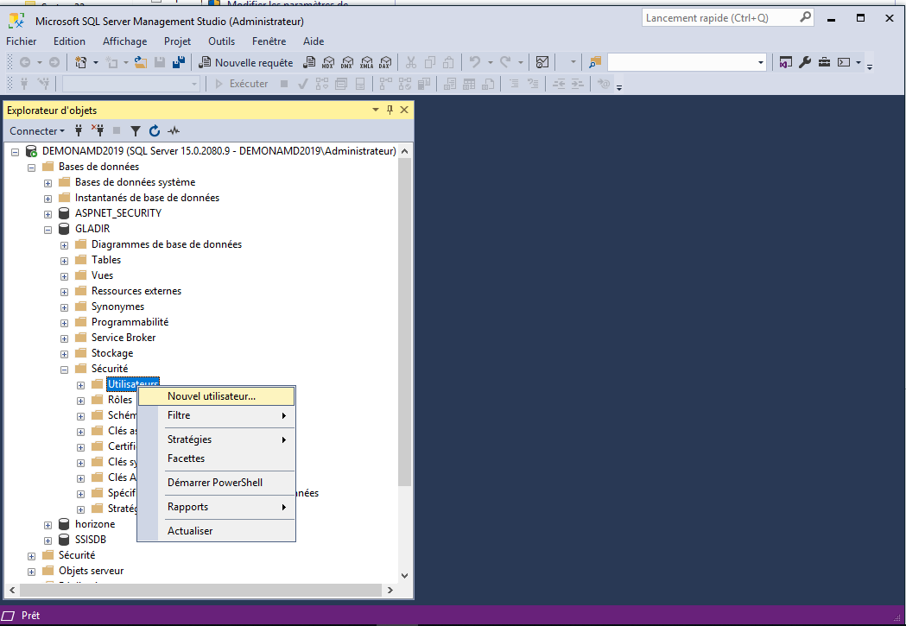The width and height of the screenshot is (906, 626).
Task: Open the Toolbox briefcase icon
Action: coord(825,62)
